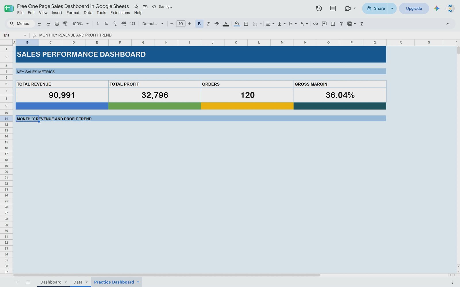Viewport: 460px width, 287px height.
Task: Open horizontal align dropdown
Action: 270,24
